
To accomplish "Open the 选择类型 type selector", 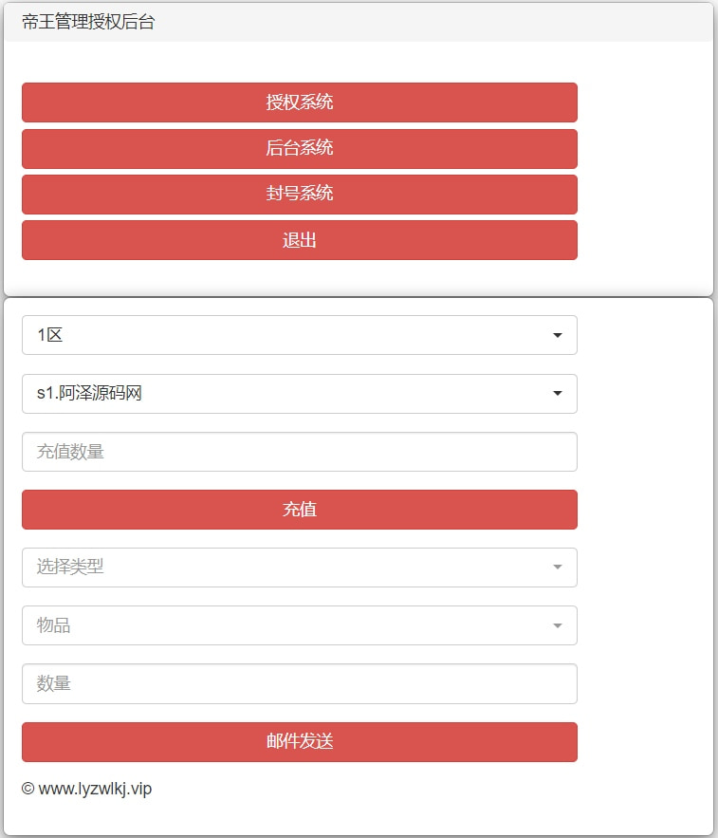I will click(299, 568).
